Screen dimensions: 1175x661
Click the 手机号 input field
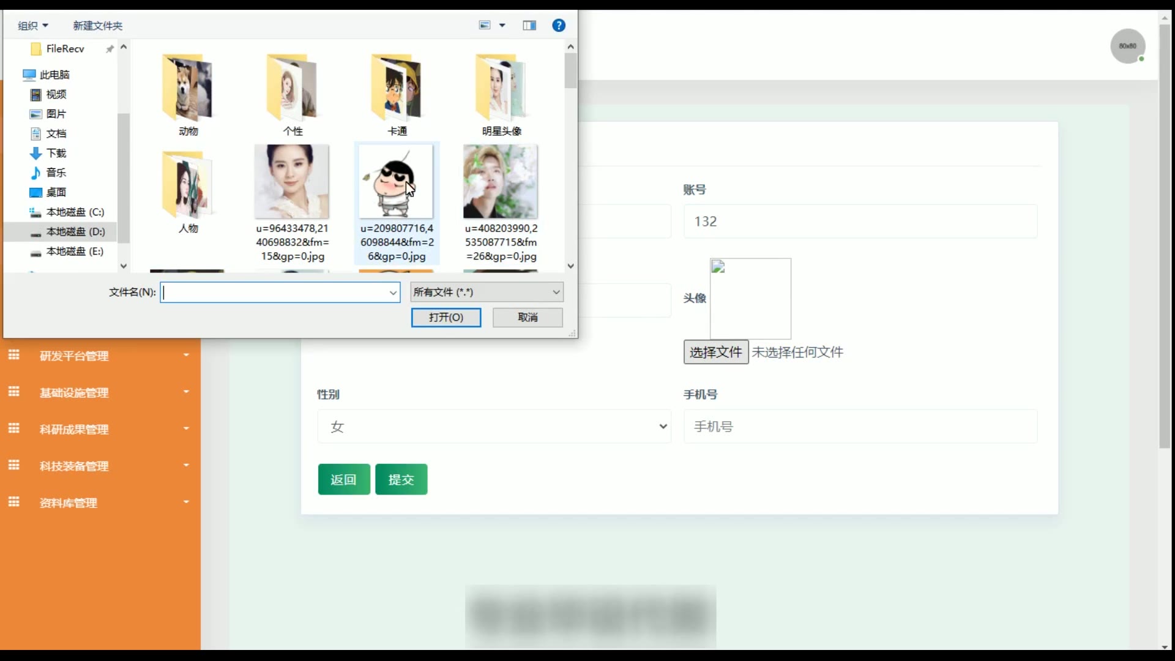click(x=860, y=427)
